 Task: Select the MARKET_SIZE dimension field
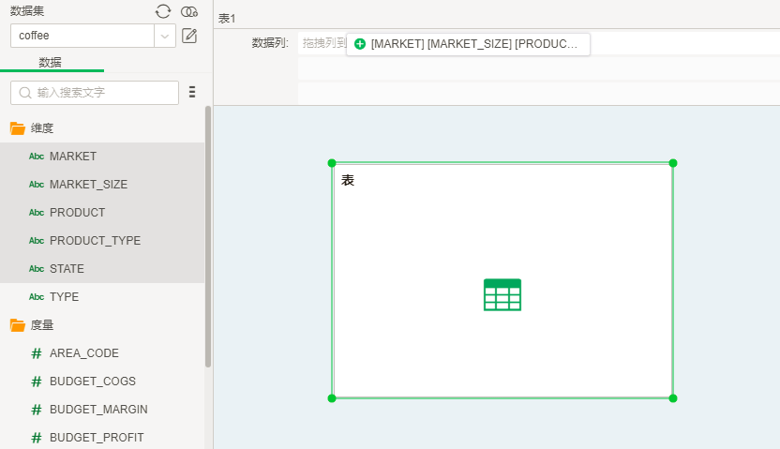pos(88,185)
